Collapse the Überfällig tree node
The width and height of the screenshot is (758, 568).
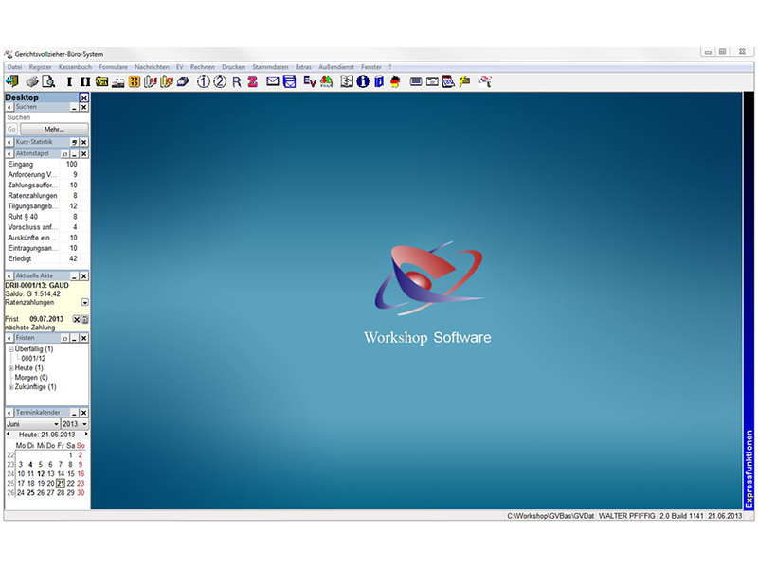(x=11, y=349)
